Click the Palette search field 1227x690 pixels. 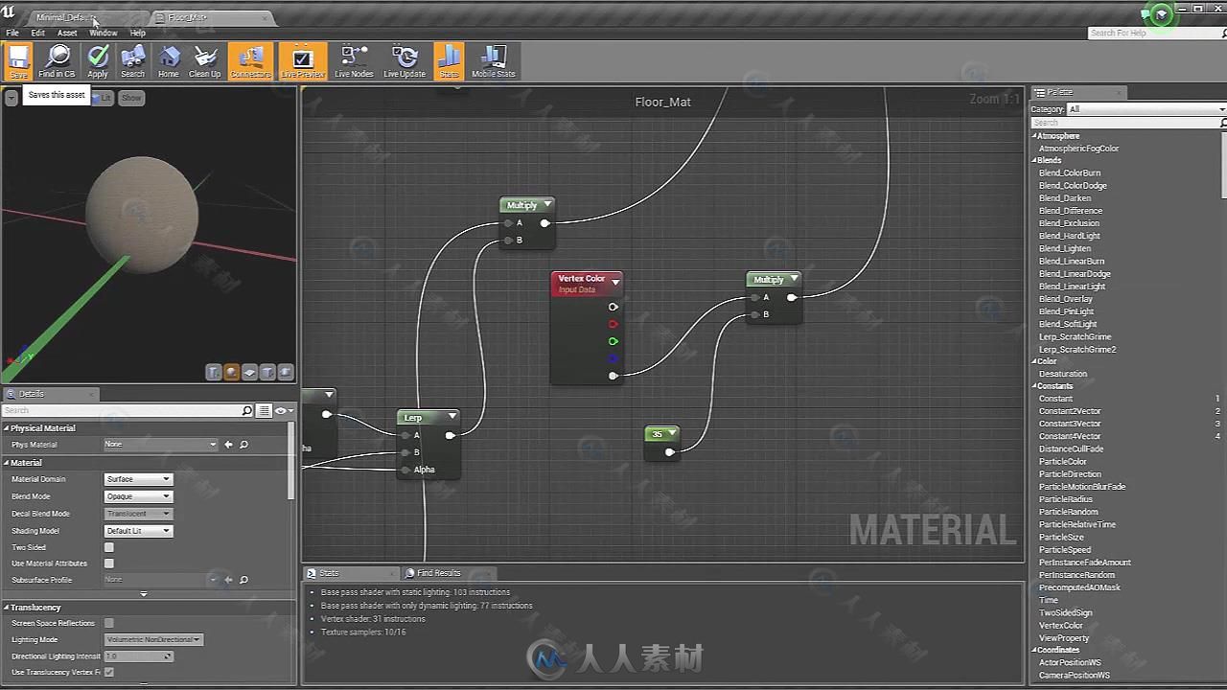click(1128, 123)
